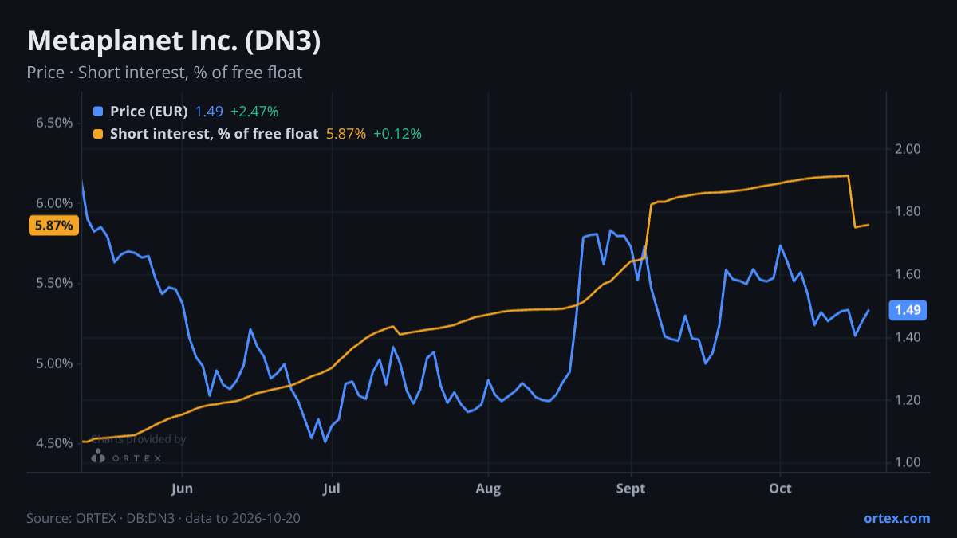Open the ortex.com link
The height and width of the screenshot is (538, 957).
(896, 518)
